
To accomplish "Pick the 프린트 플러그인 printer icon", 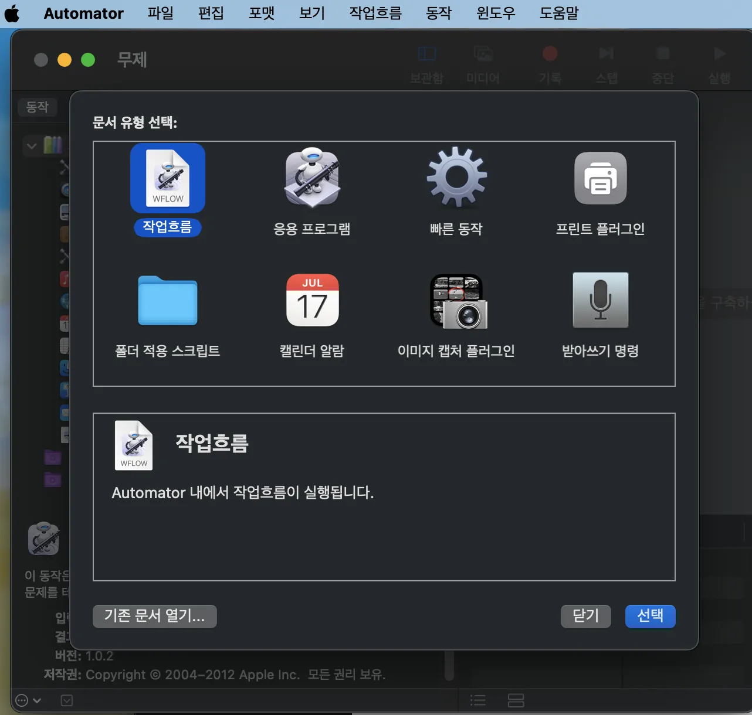I will [601, 178].
